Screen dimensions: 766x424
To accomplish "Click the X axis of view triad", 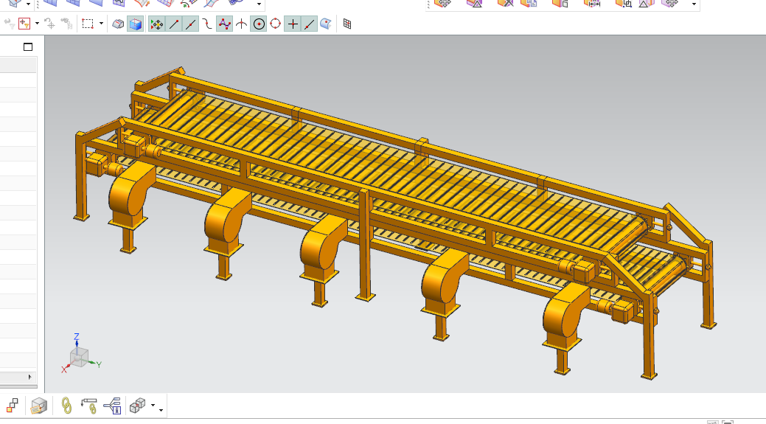I will tap(65, 369).
